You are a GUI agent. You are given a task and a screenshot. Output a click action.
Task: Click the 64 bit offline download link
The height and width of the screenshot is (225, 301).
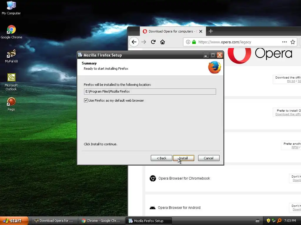tap(291, 81)
